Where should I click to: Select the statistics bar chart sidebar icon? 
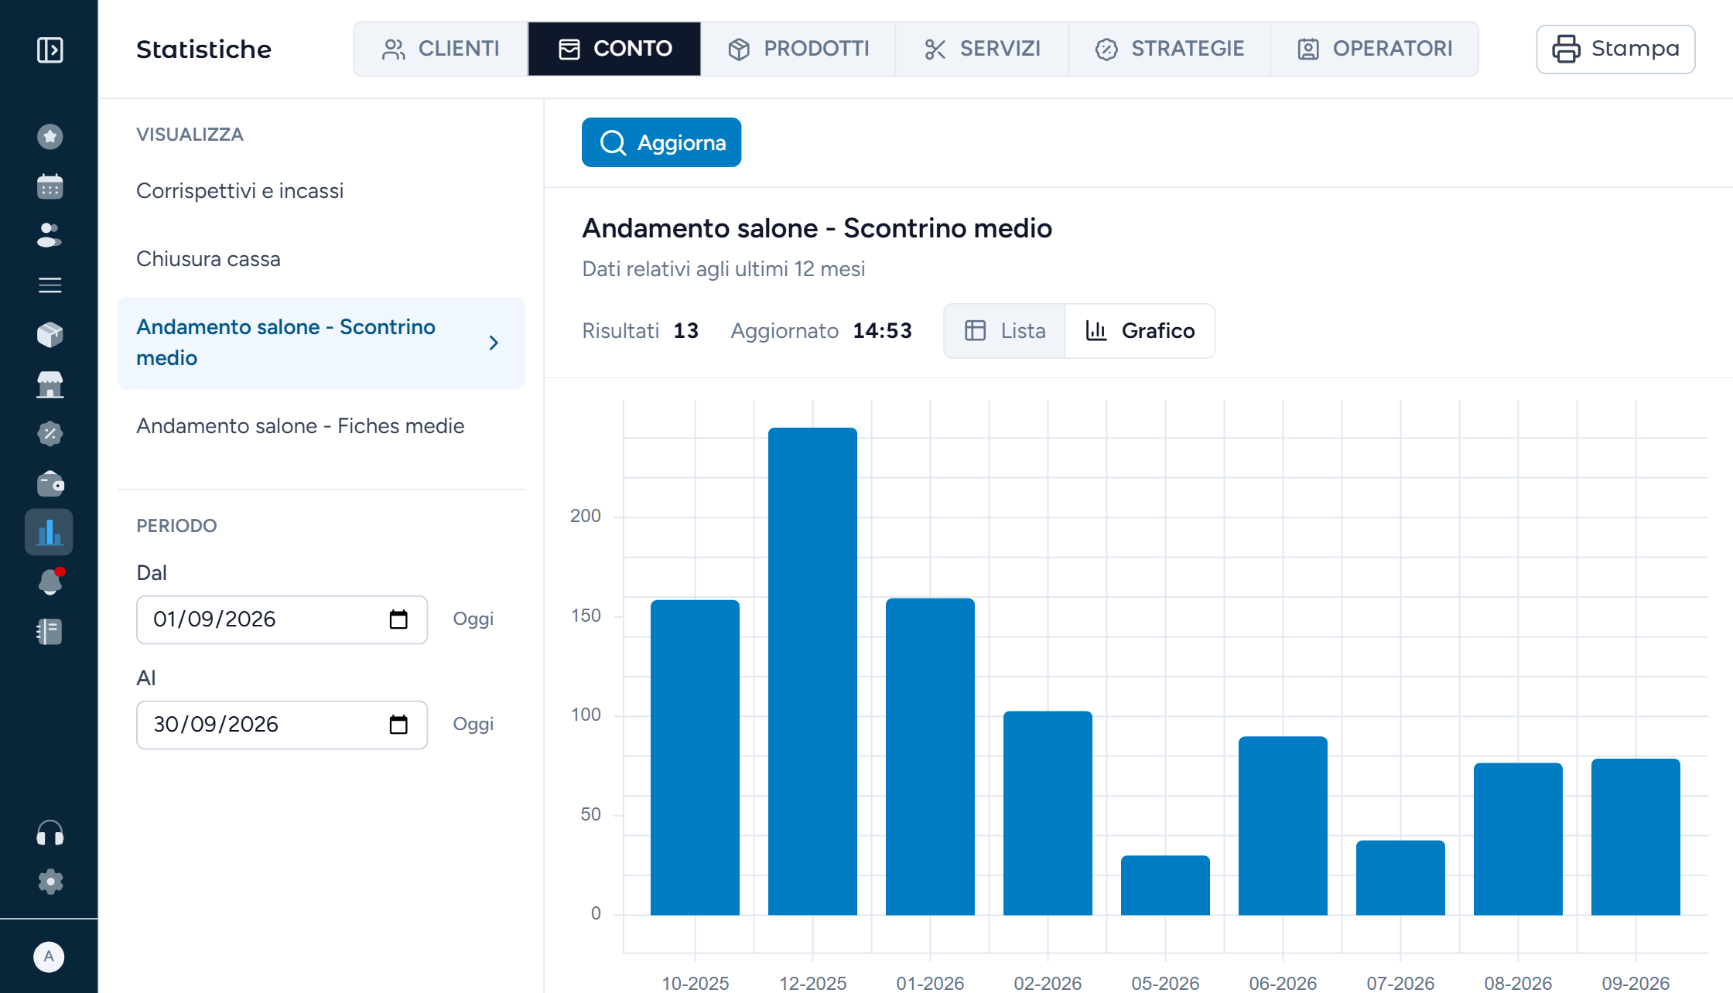pos(49,532)
